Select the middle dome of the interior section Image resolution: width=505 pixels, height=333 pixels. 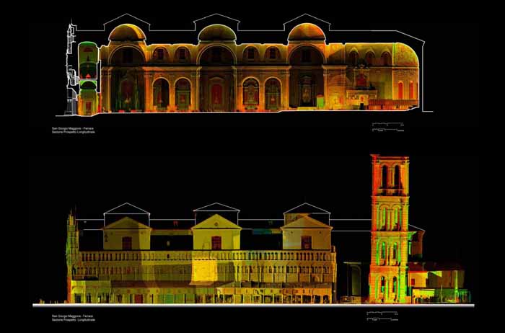click(216, 32)
